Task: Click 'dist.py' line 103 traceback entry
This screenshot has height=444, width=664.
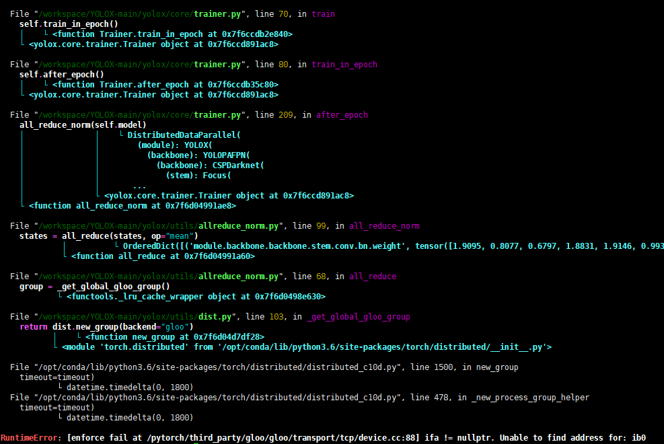Action: [210, 317]
